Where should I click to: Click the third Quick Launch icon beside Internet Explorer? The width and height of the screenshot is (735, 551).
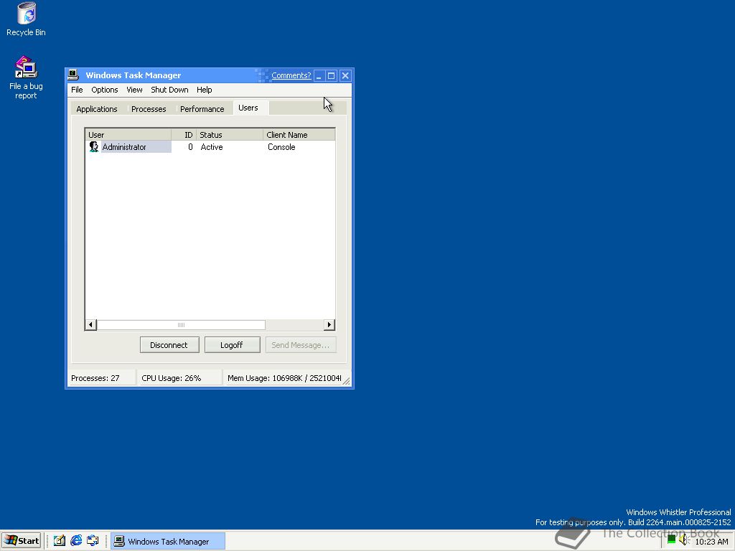[93, 541]
